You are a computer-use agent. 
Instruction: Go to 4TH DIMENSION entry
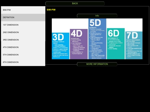tap(23, 47)
